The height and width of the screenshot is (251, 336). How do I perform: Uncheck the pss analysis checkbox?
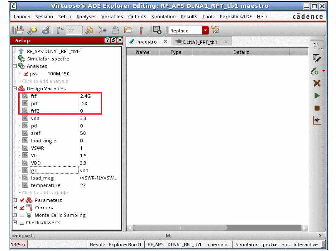[x=26, y=74]
